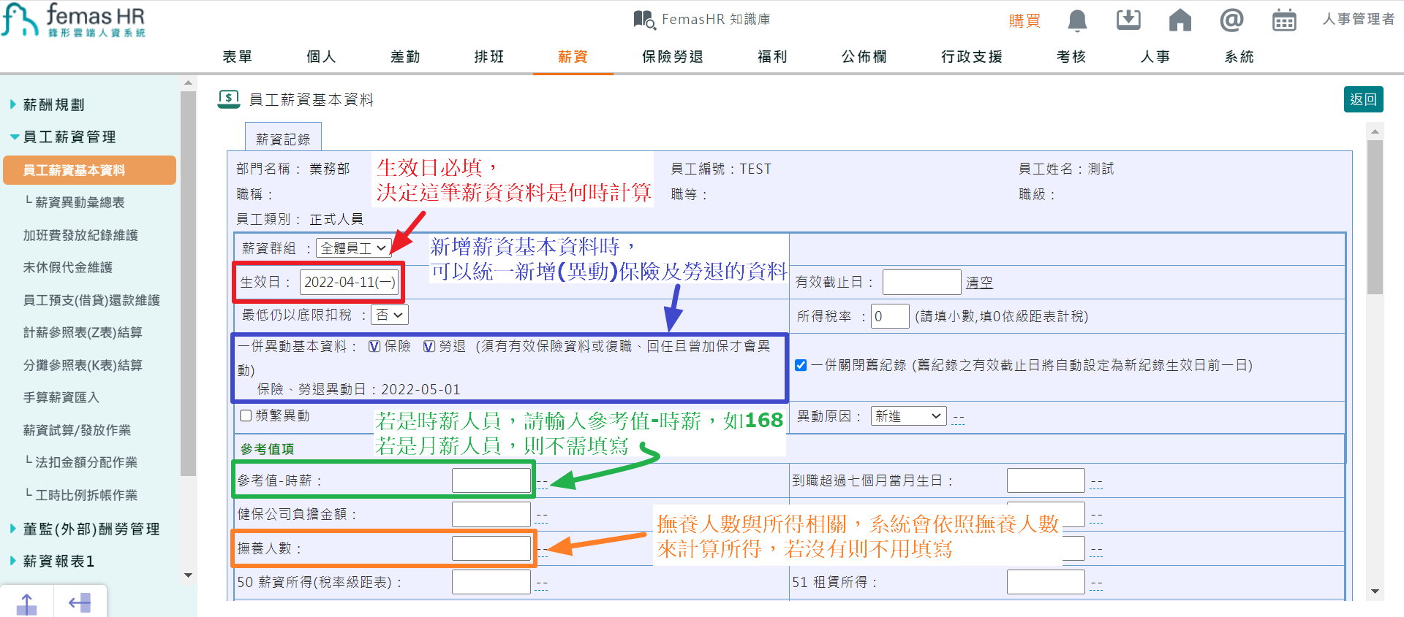Open 手算薪資匯入
The height and width of the screenshot is (617, 1404).
61,397
